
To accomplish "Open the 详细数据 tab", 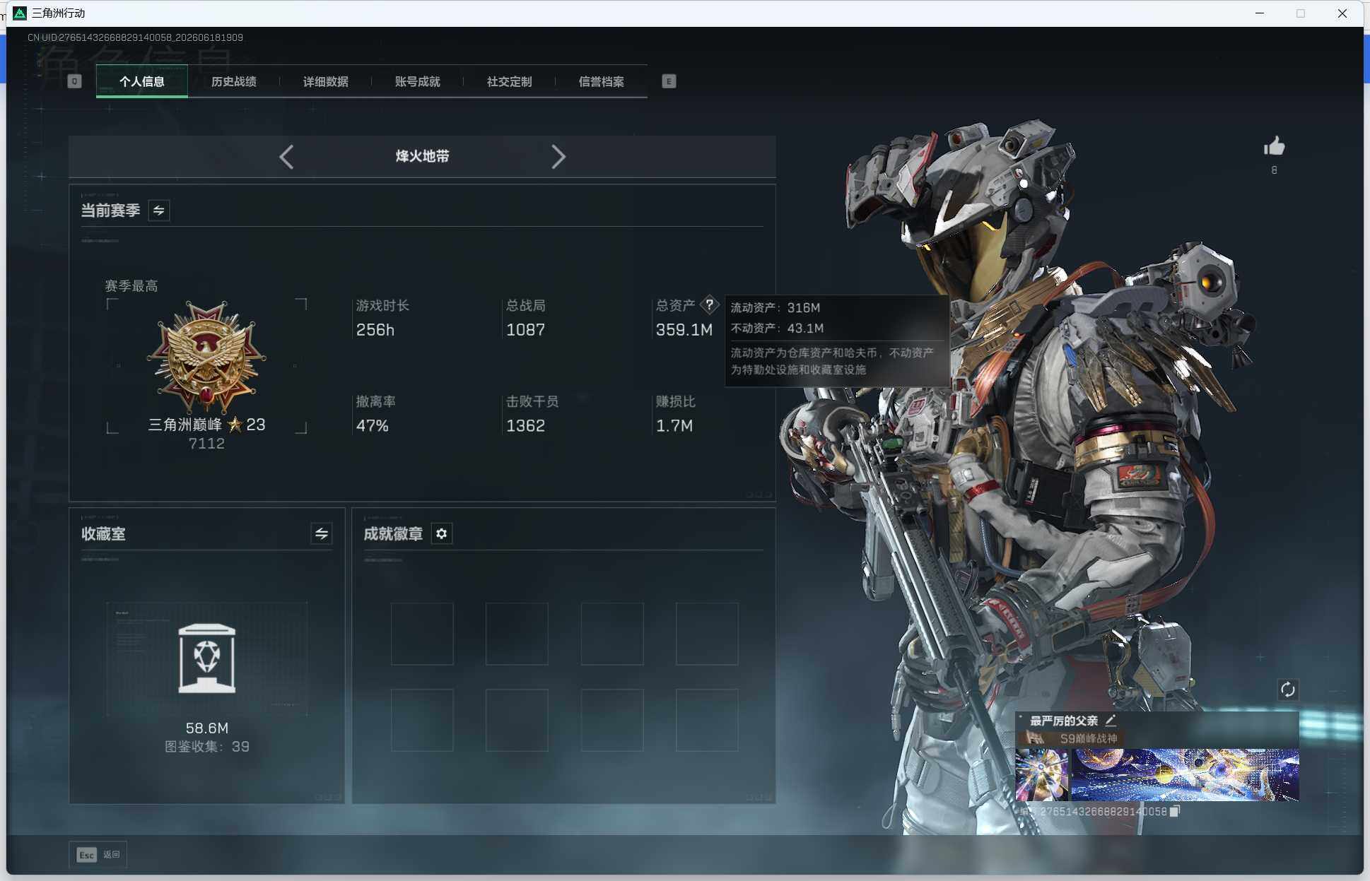I will (x=326, y=81).
